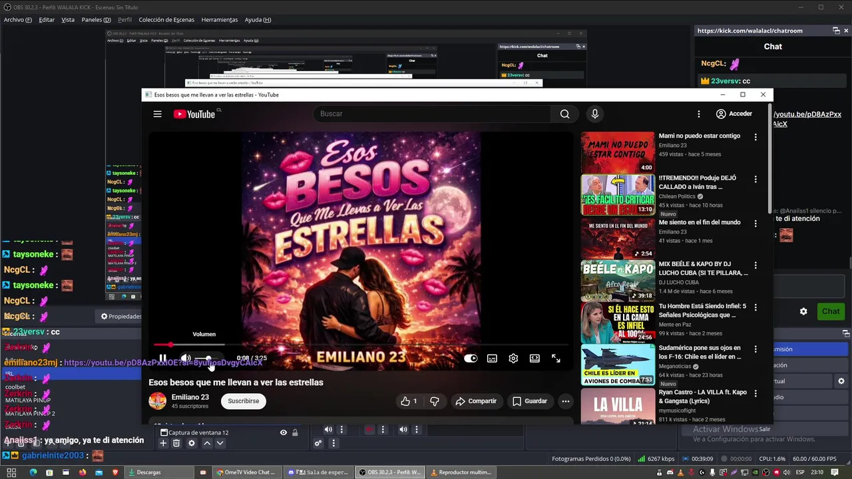Toggle lock for Captura de ventana 12 source

tap(295, 432)
